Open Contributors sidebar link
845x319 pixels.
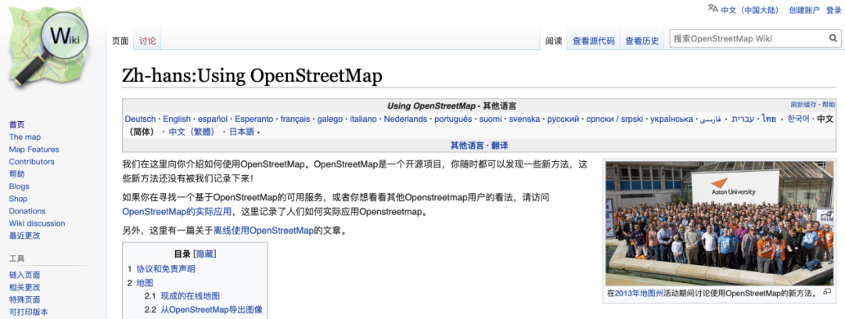pyautogui.click(x=32, y=162)
